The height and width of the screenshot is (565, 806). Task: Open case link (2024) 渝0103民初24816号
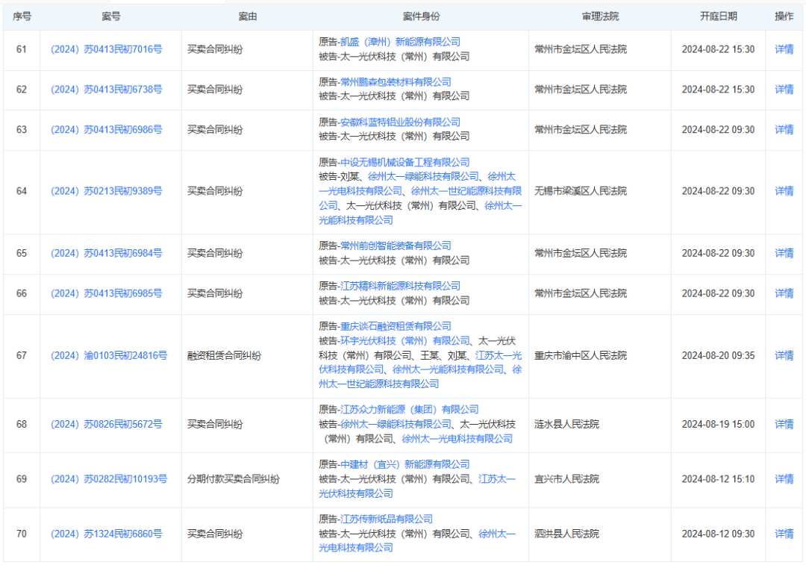pos(109,355)
